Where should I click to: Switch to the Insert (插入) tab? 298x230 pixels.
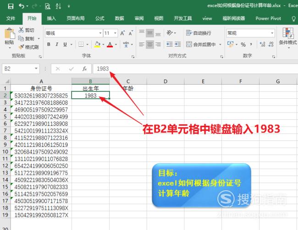[51, 18]
